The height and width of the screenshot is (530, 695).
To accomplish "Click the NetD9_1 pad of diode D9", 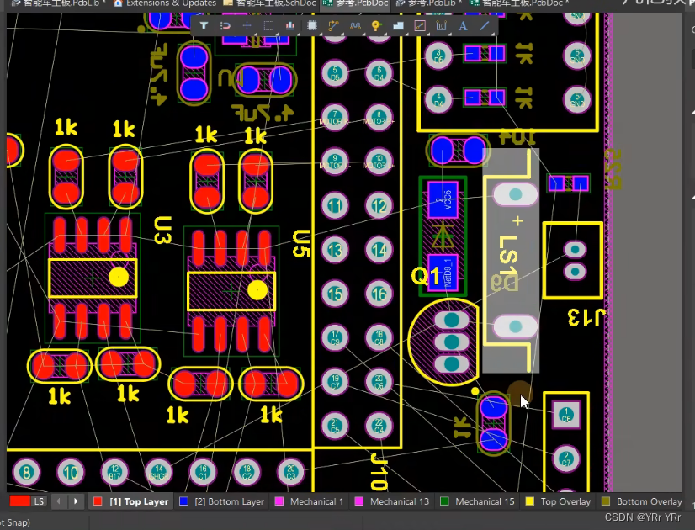I will (443, 273).
